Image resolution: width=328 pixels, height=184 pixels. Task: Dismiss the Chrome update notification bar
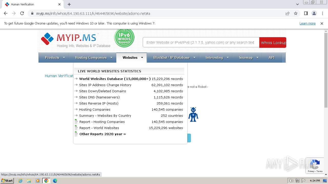pos(322,24)
